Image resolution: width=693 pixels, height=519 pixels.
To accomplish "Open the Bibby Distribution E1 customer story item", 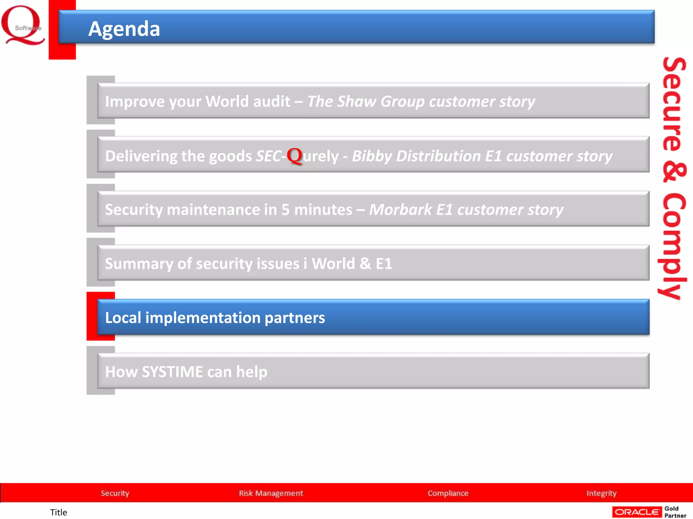I will pyautogui.click(x=373, y=155).
